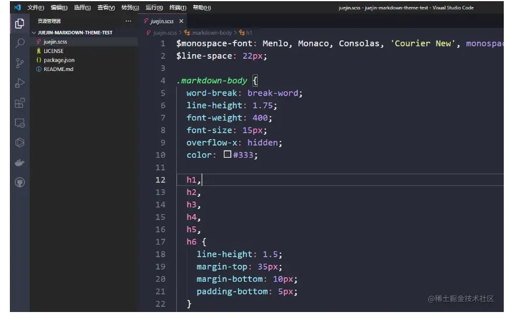Click the 资源管理器 panel title
Image resolution: width=509 pixels, height=319 pixels.
click(49, 21)
